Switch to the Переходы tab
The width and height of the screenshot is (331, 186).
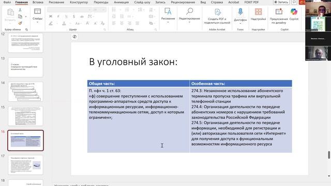101,2
